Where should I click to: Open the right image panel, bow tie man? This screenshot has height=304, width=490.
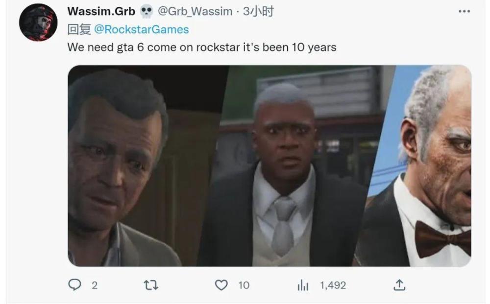419,166
